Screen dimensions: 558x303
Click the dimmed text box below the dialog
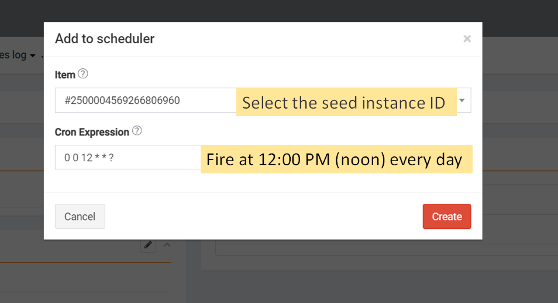(x=387, y=248)
